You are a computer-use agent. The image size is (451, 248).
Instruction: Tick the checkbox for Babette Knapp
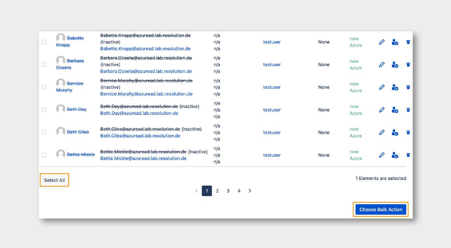click(x=44, y=42)
